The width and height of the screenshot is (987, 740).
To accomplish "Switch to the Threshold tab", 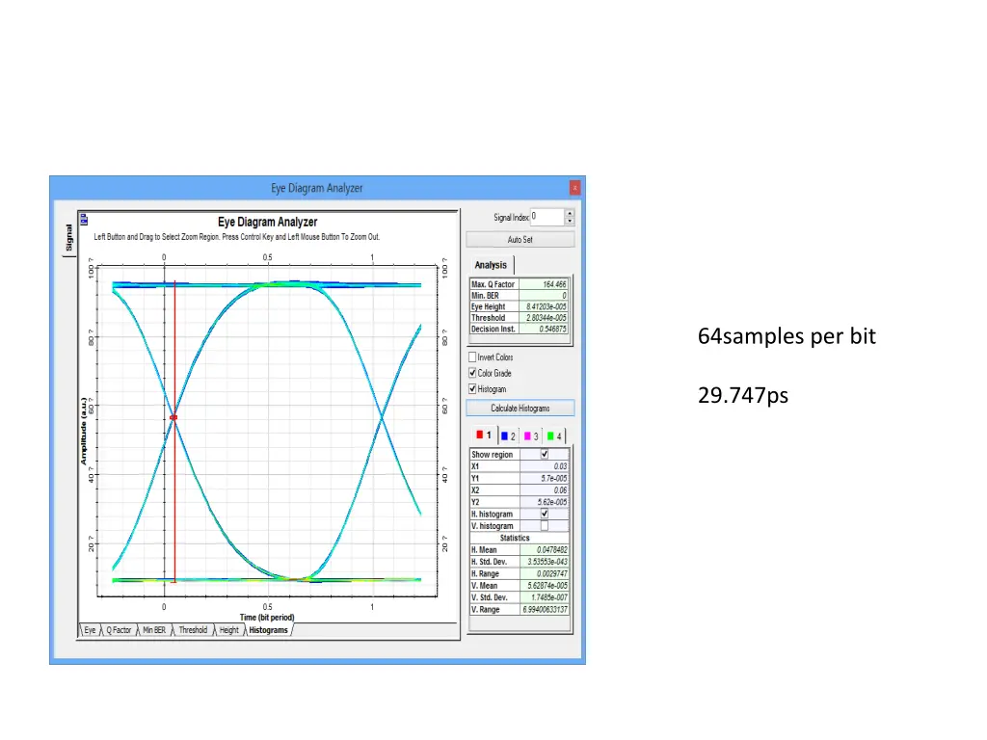I will pyautogui.click(x=193, y=630).
